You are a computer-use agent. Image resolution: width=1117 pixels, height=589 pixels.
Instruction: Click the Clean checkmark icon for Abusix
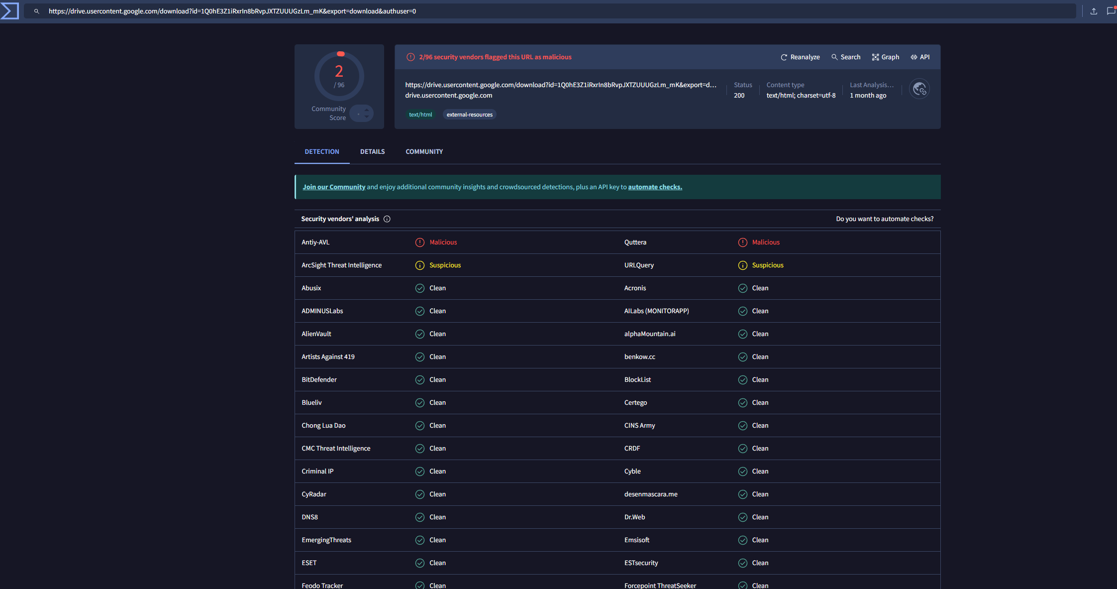point(420,288)
